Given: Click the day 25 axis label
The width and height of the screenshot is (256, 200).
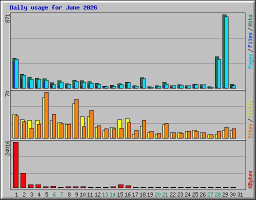Looking at the screenshot, I should click(x=195, y=194).
